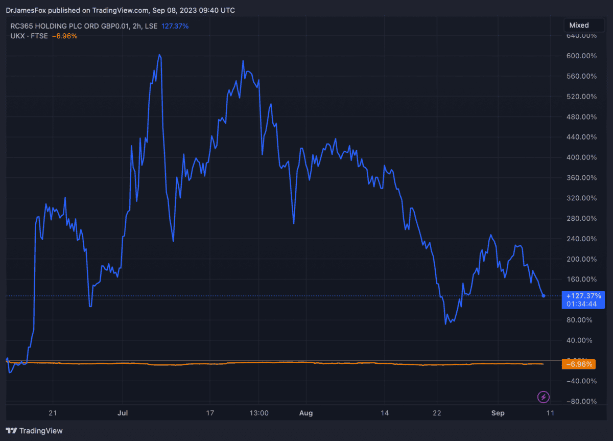
Task: Select the UKX · FTSE comparison legend
Action: coord(30,36)
